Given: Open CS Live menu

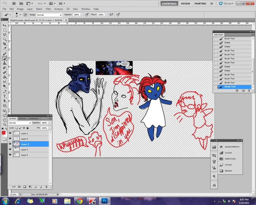Looking at the screenshot, I should [226, 4].
